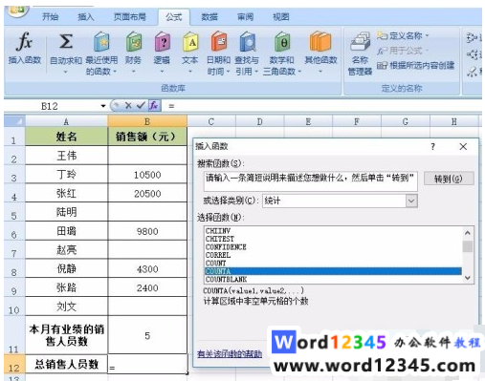Select COUNTA in function list
Viewport: 485px width, 381px height.
333,271
